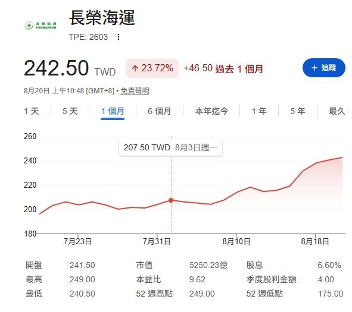Screen dimensions: 352x312
Task: Click the 8月20日 timestamp text
Action: (x=69, y=91)
